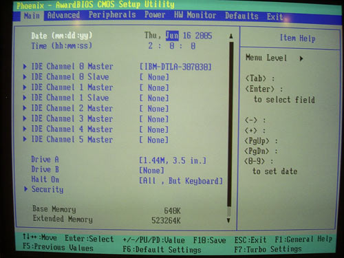Select [None] for IDE Channel 5 Master
Image resolution: width=344 pixels, height=258 pixels.
pyautogui.click(x=154, y=140)
